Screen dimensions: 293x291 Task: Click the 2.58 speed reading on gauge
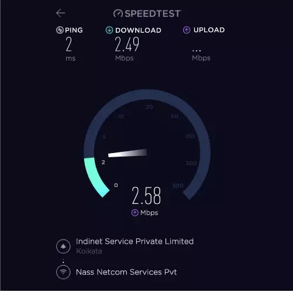pyautogui.click(x=146, y=196)
